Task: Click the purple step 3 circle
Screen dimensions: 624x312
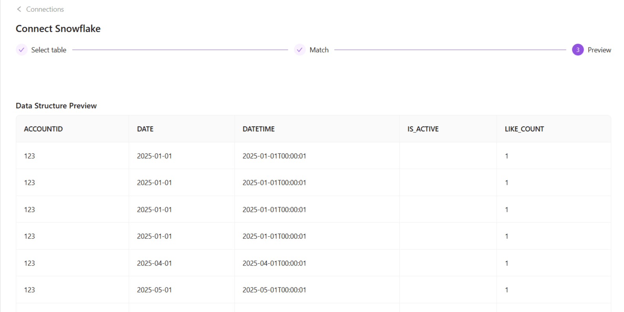Action: coord(577,50)
